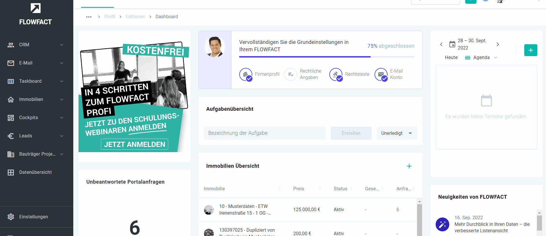Click the 75% abgeschlossen text

tap(391, 46)
